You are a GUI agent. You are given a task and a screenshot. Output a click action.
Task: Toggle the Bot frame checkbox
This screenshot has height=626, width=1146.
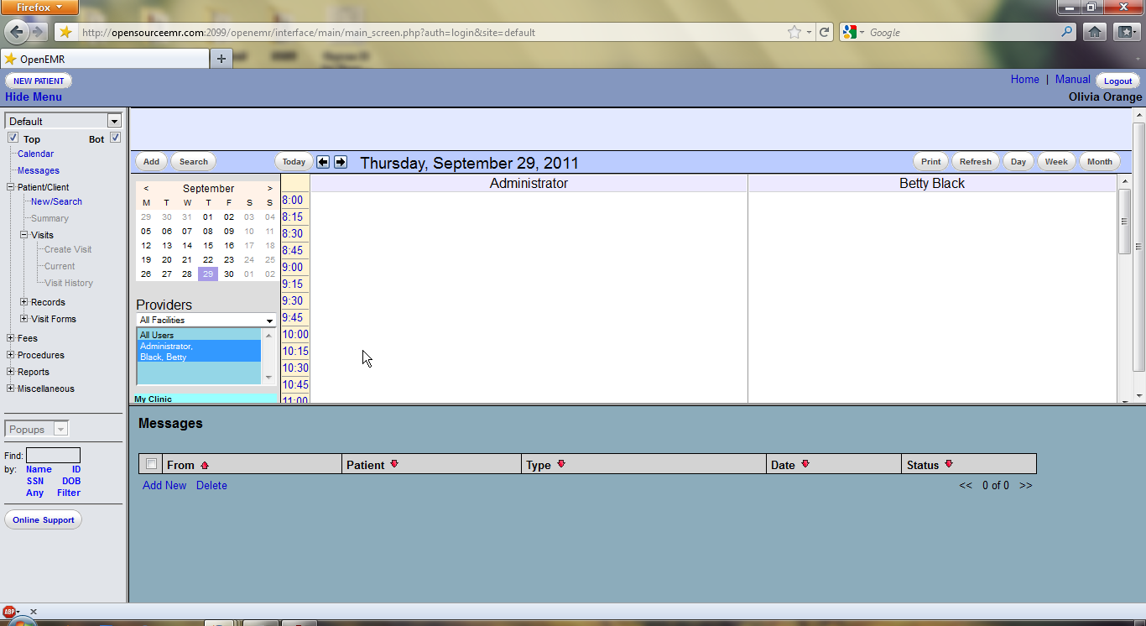tap(116, 138)
